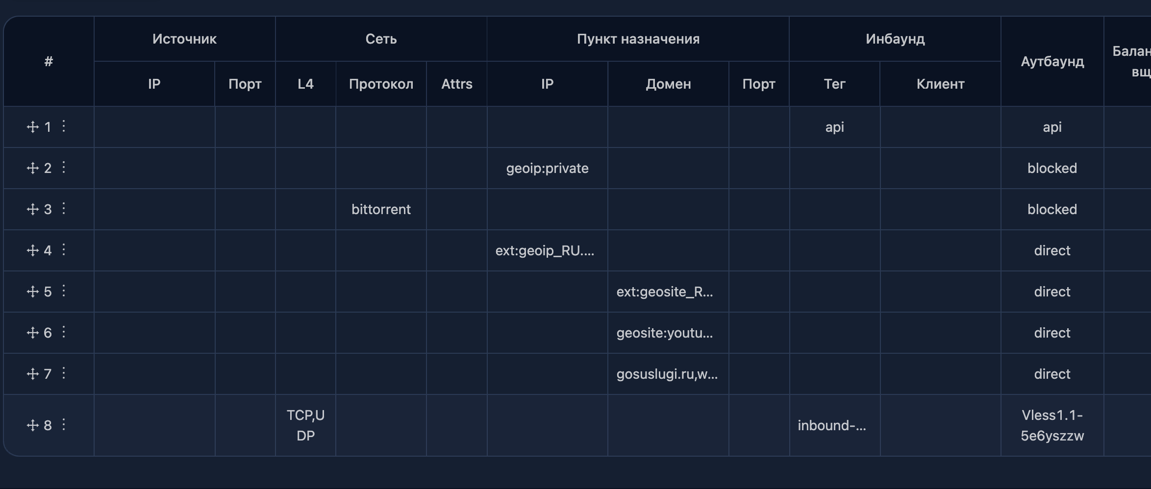Select the gosuslugi.ru domain cell
Viewport: 1151px width, 489px height.
click(x=668, y=374)
